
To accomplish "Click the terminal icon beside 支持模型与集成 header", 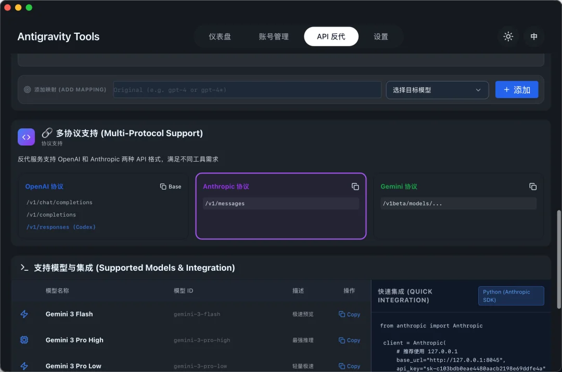I will [24, 267].
